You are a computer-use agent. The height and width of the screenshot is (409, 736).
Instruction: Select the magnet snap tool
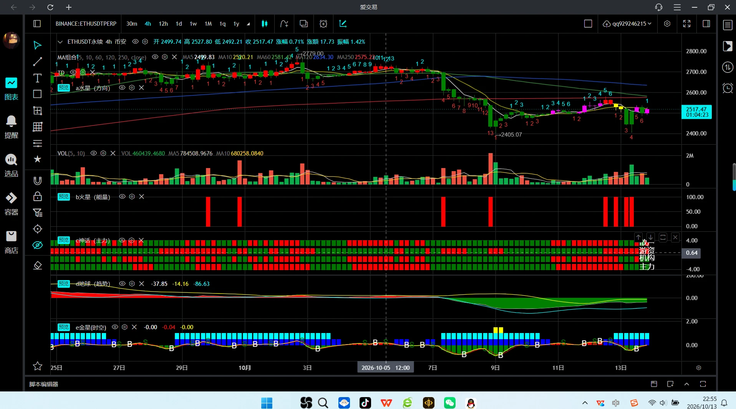[x=37, y=180]
